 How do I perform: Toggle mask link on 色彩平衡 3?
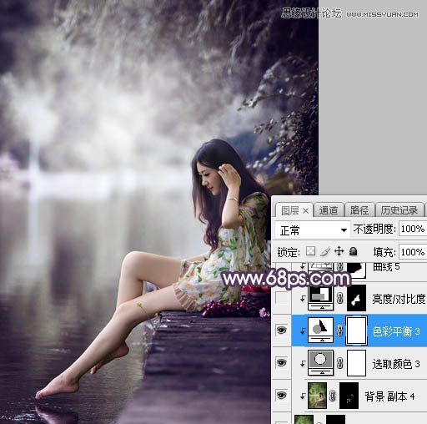(339, 331)
